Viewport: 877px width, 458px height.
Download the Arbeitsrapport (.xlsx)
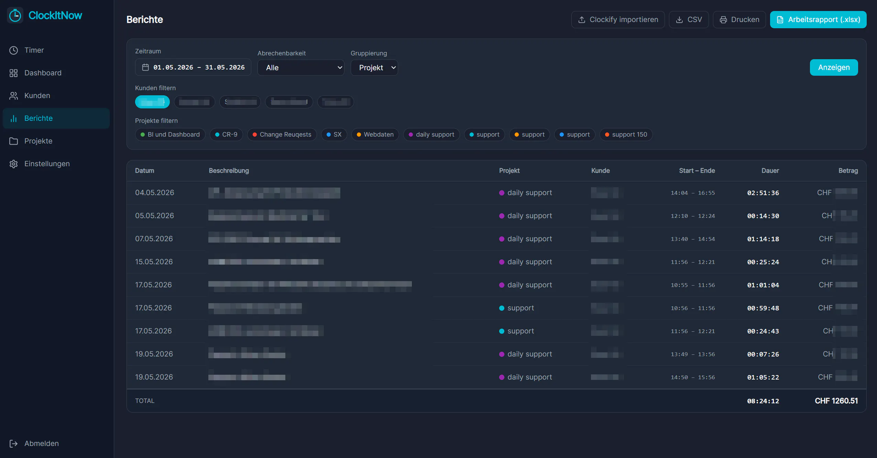[x=818, y=20]
